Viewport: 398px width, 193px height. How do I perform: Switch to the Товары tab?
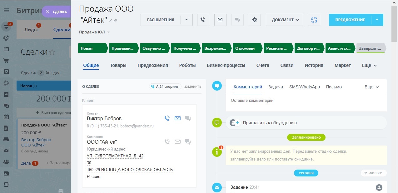click(118, 65)
